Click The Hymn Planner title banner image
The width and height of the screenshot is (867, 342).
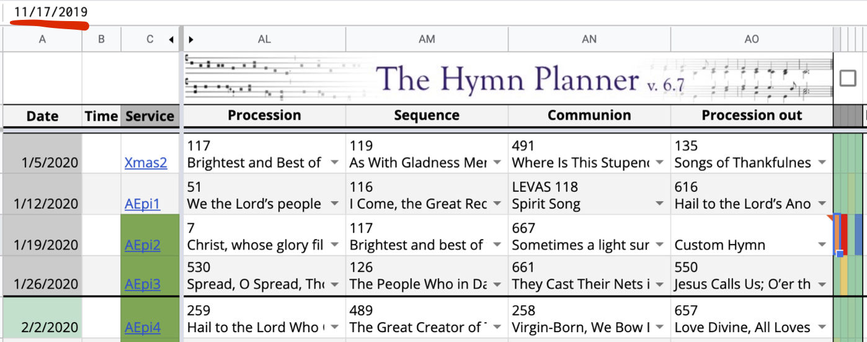pyautogui.click(x=509, y=78)
